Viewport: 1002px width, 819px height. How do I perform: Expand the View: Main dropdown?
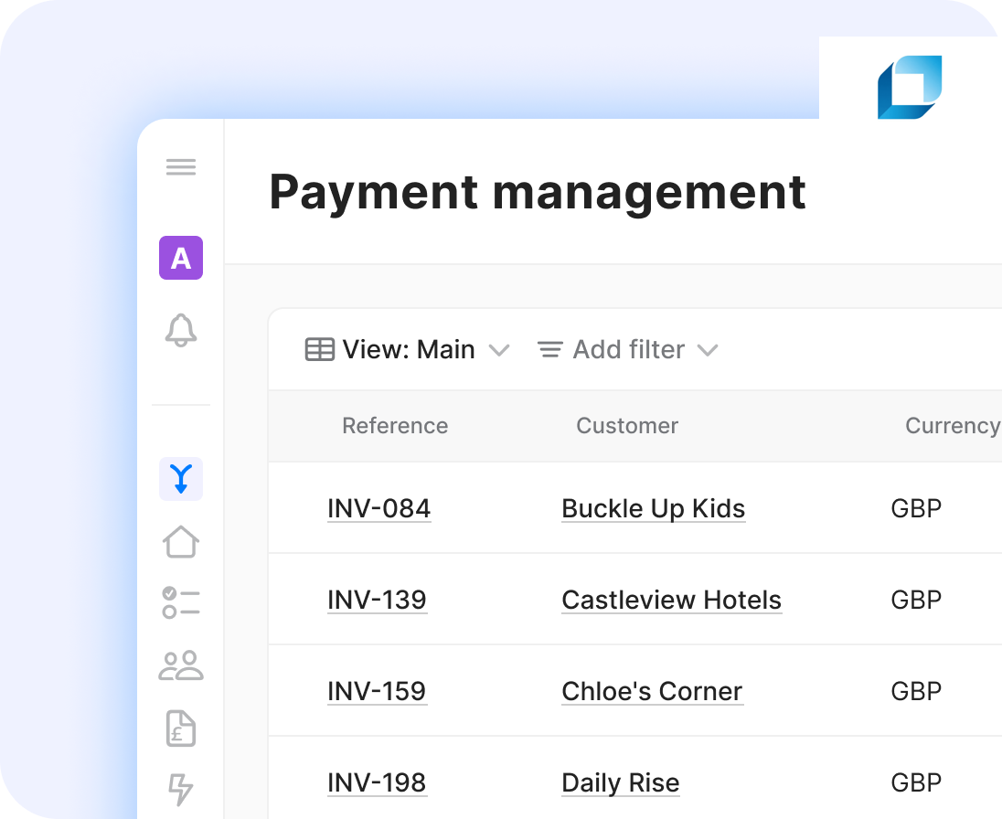[x=499, y=350]
